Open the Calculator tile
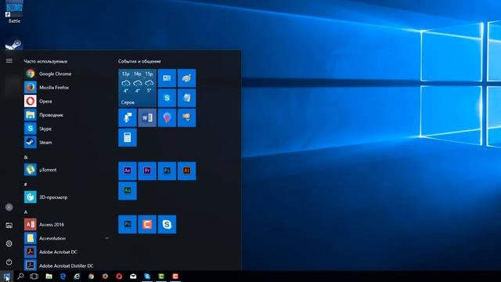501x282 pixels. (x=128, y=138)
